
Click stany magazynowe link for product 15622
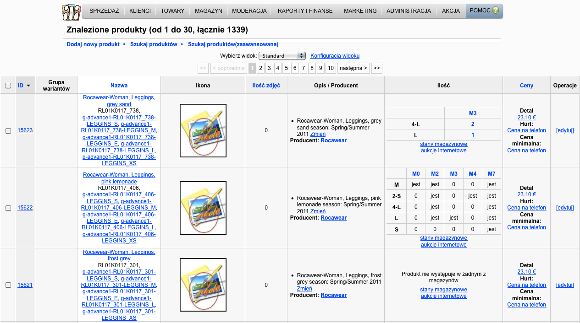pos(444,238)
